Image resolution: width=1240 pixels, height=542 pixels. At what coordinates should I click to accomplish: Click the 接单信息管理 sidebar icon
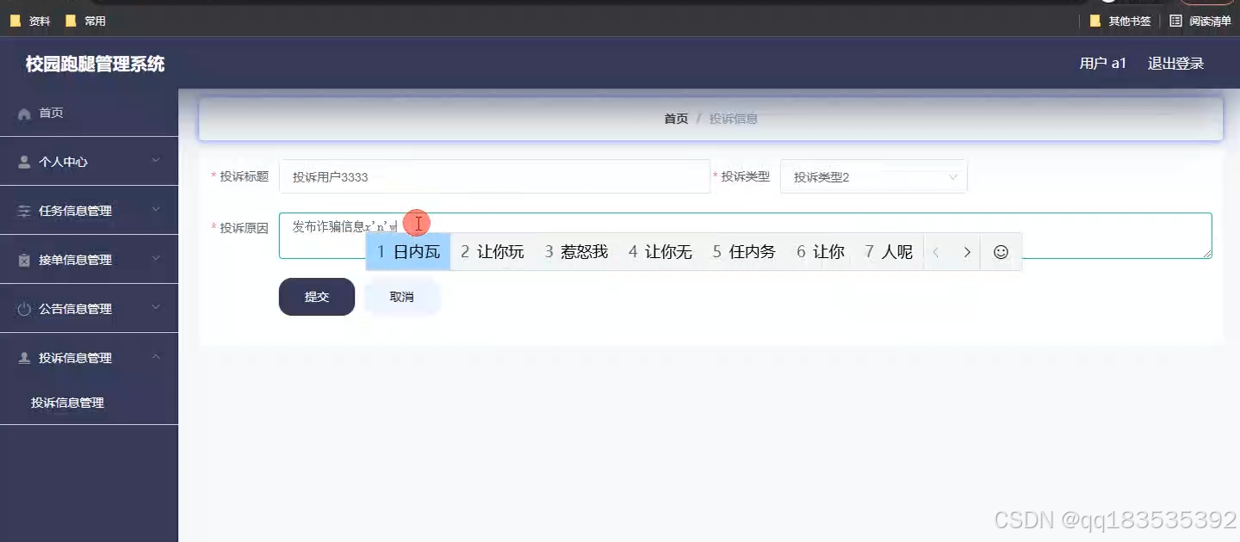pos(23,259)
